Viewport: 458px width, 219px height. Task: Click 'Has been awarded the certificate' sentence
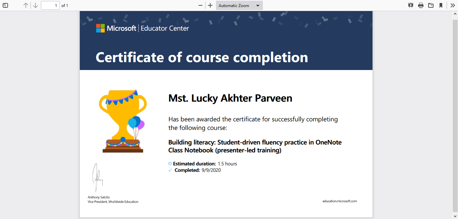pyautogui.click(x=253, y=124)
